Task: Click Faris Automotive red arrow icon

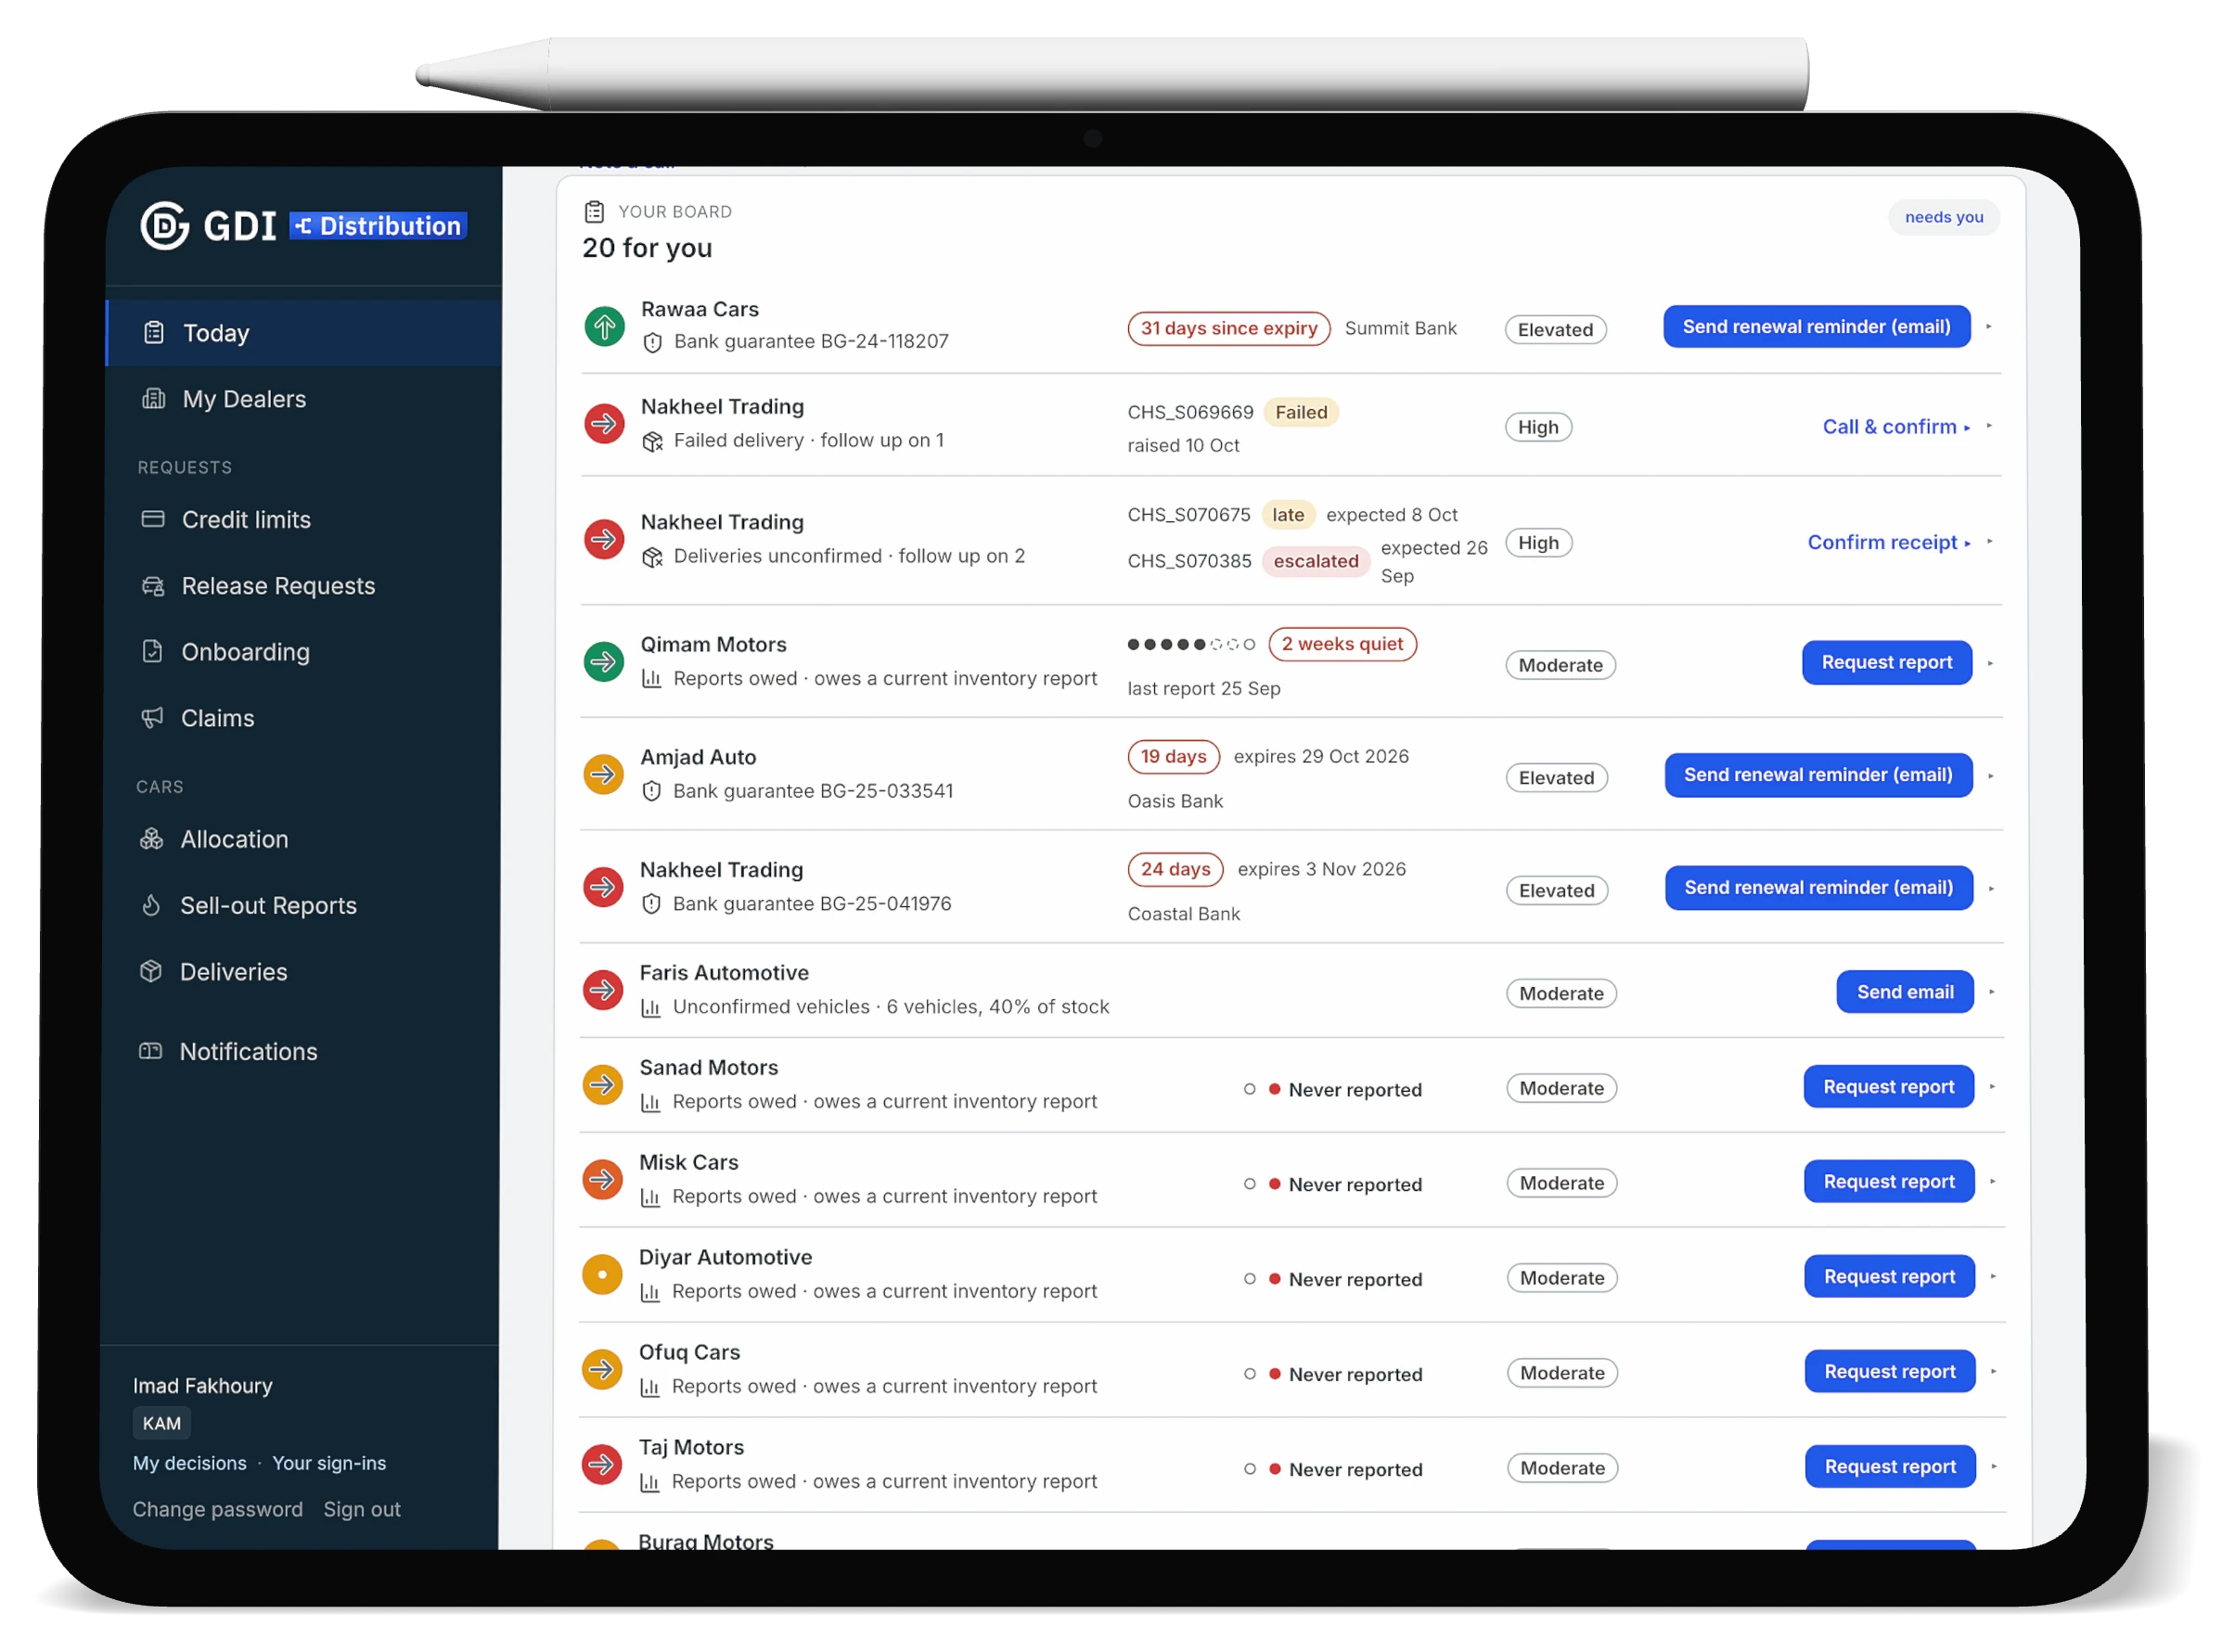Action: (603, 989)
